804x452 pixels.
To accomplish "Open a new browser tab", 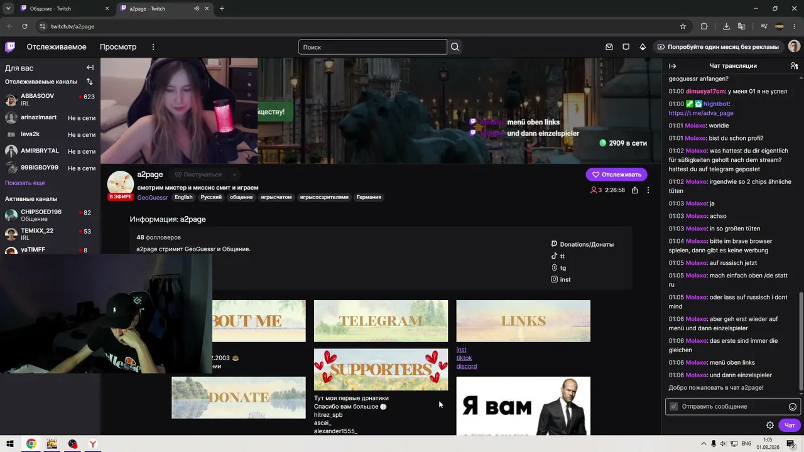I will coord(222,9).
